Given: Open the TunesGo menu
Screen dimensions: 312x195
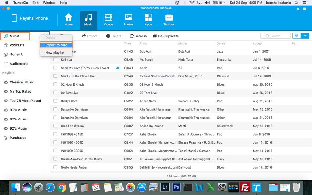Looking at the screenshot, I should coord(21,3).
